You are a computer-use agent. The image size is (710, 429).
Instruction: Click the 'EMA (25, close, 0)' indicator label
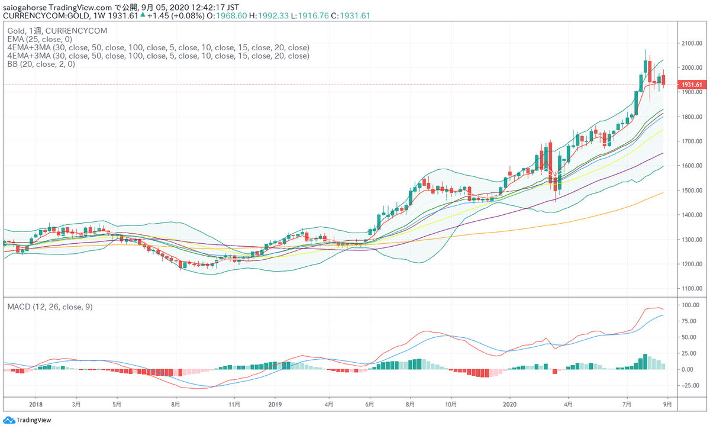click(41, 38)
